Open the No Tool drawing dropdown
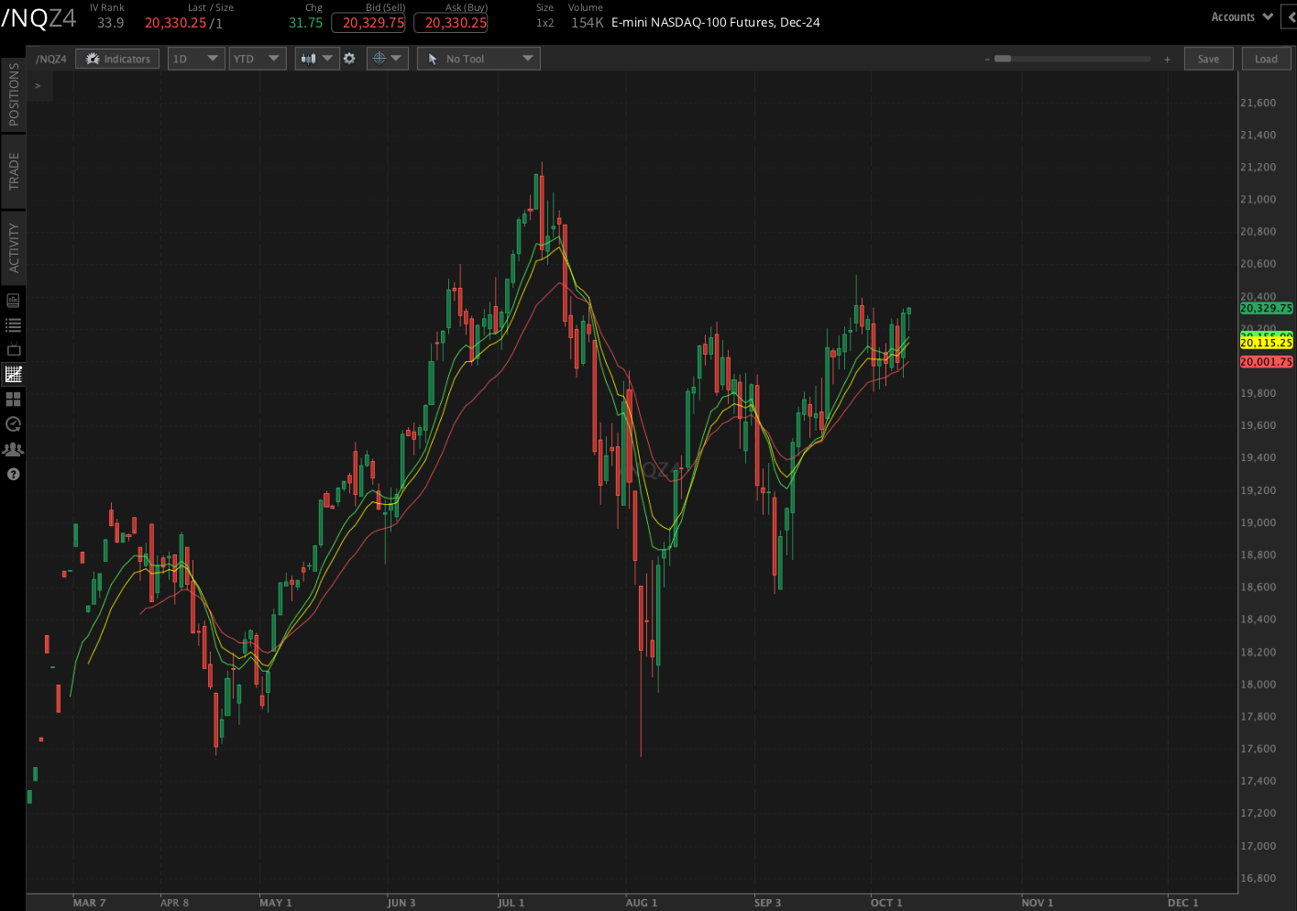The width and height of the screenshot is (1297, 911). (478, 58)
